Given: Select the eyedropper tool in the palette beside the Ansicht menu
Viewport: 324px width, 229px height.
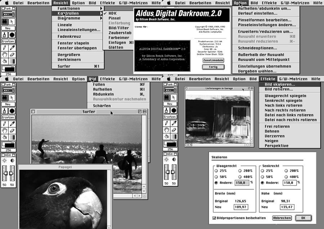Looking at the screenshot, I should coord(12,48).
